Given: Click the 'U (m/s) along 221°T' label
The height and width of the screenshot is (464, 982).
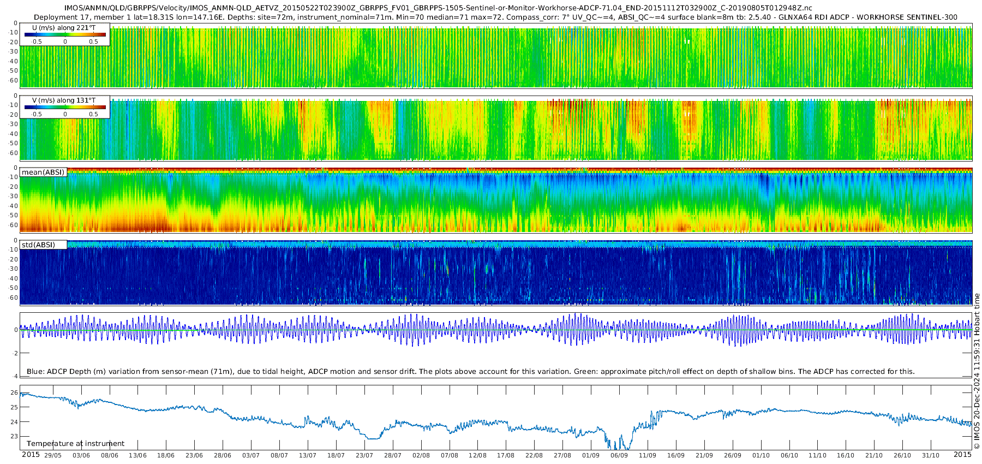Looking at the screenshot, I should click(x=64, y=28).
